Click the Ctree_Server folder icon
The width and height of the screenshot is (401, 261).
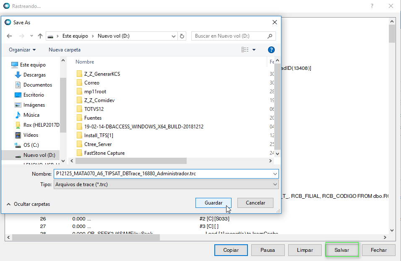(79, 144)
